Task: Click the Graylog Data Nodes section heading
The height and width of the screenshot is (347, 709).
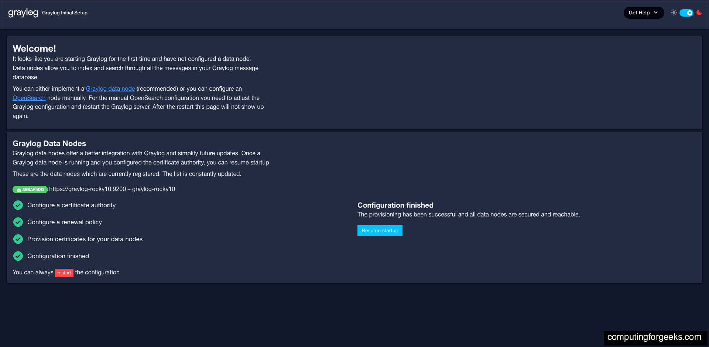Action: [x=49, y=143]
